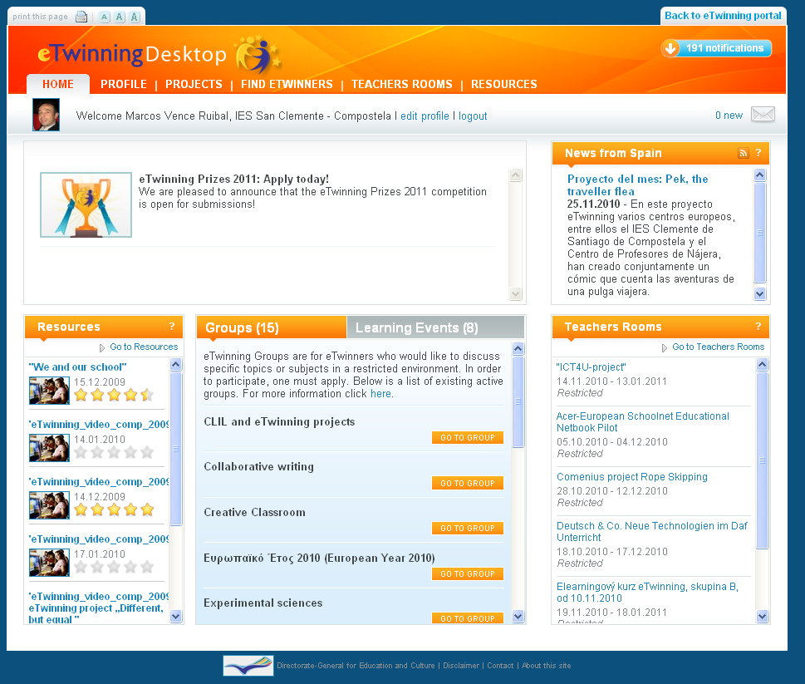Viewport: 805px width, 684px height.
Task: Click the user profile photo
Action: tap(47, 115)
